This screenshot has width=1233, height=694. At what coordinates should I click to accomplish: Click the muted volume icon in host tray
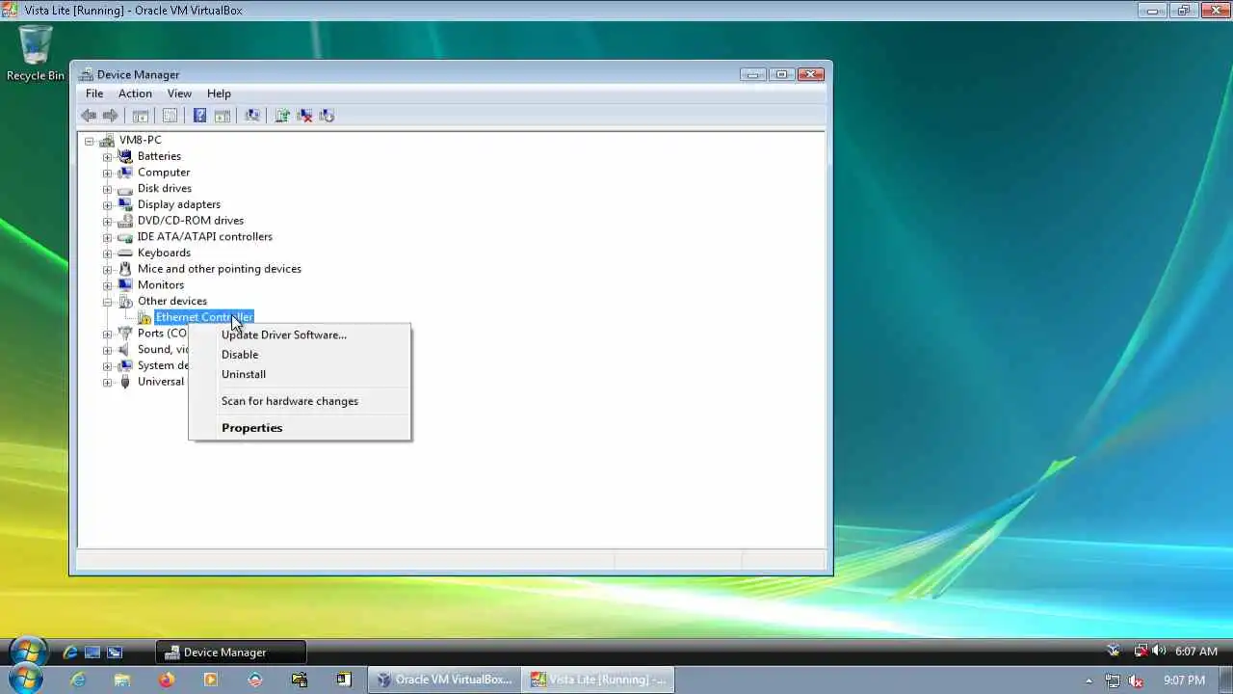(x=1136, y=681)
